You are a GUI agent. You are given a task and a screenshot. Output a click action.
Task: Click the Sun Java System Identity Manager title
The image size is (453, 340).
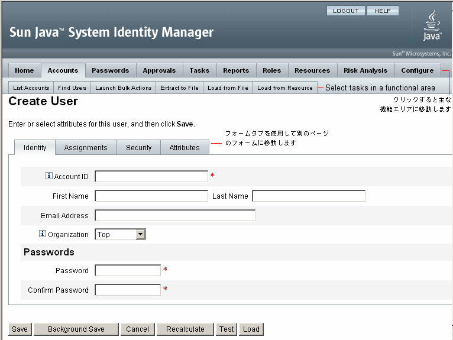[112, 33]
